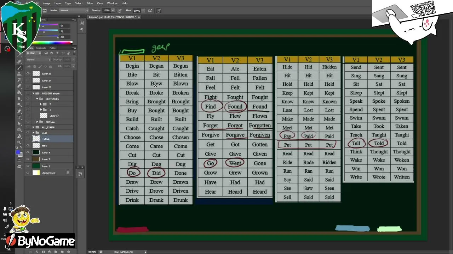Collapse the PRESENT simple group
This screenshot has height=254, width=453.
point(33,93)
